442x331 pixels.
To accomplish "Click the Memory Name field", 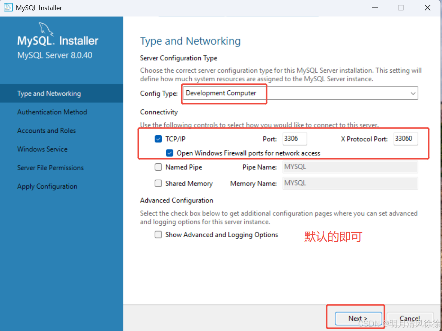I will click(350, 183).
